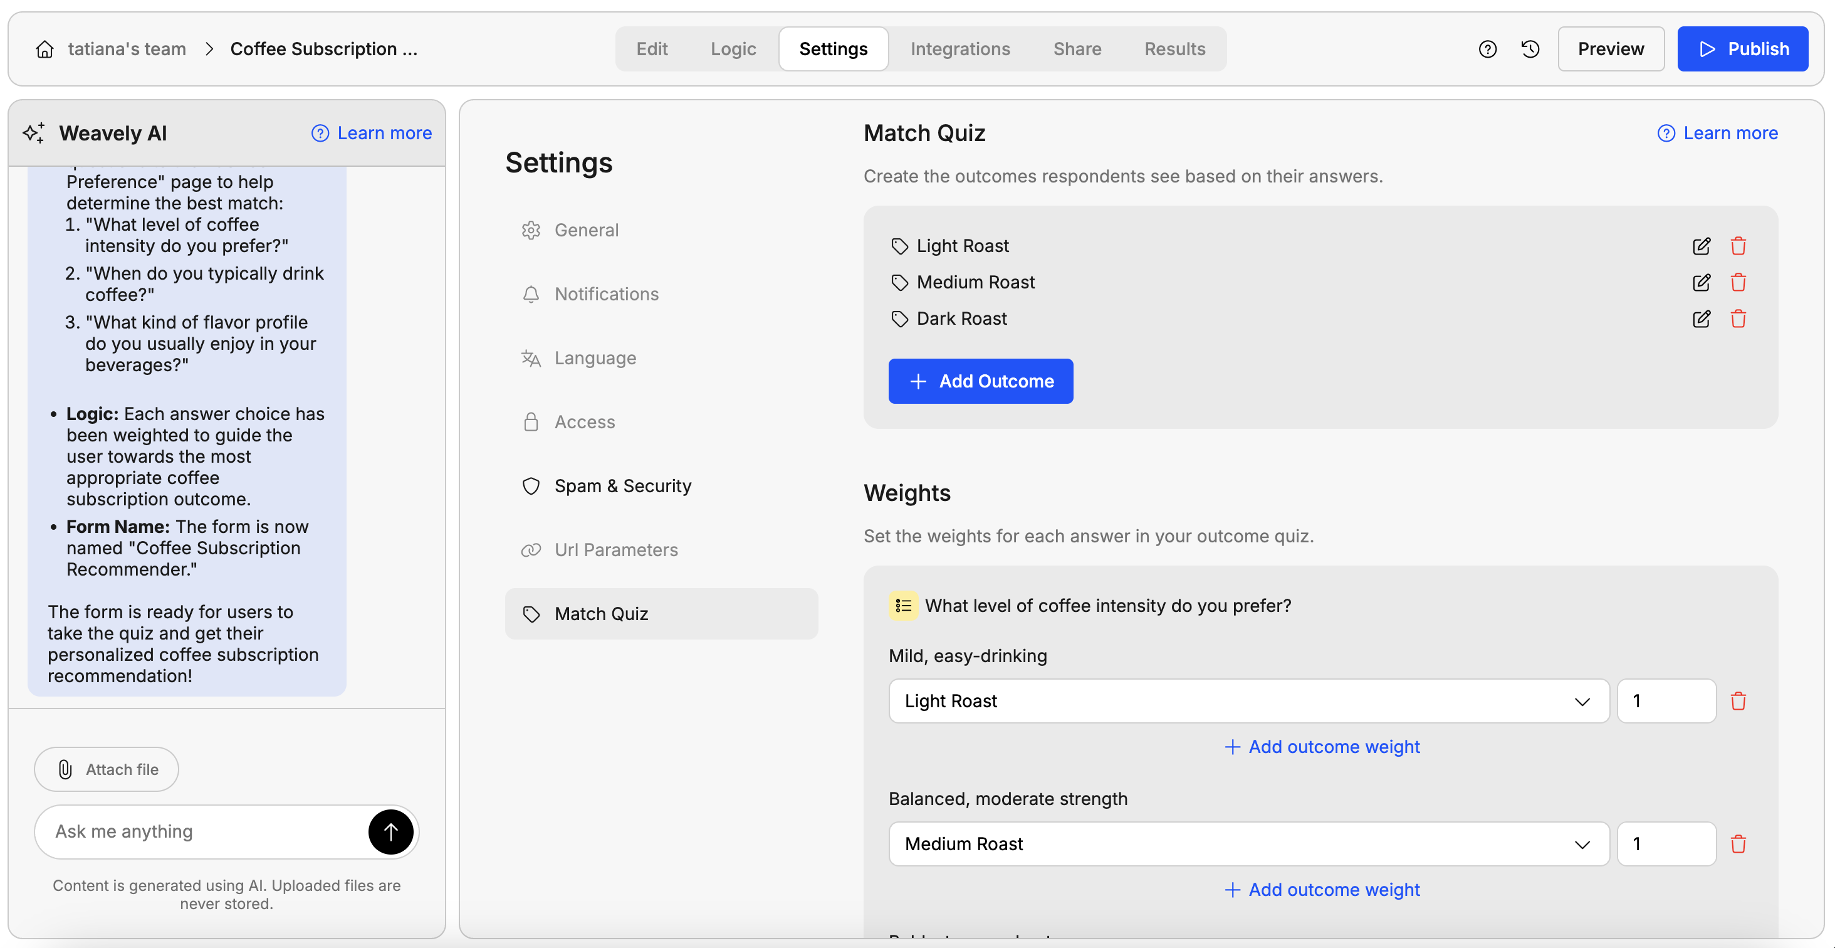Screen dimensions: 1835x948
Task: Click the Preview button
Action: pyautogui.click(x=1611, y=49)
